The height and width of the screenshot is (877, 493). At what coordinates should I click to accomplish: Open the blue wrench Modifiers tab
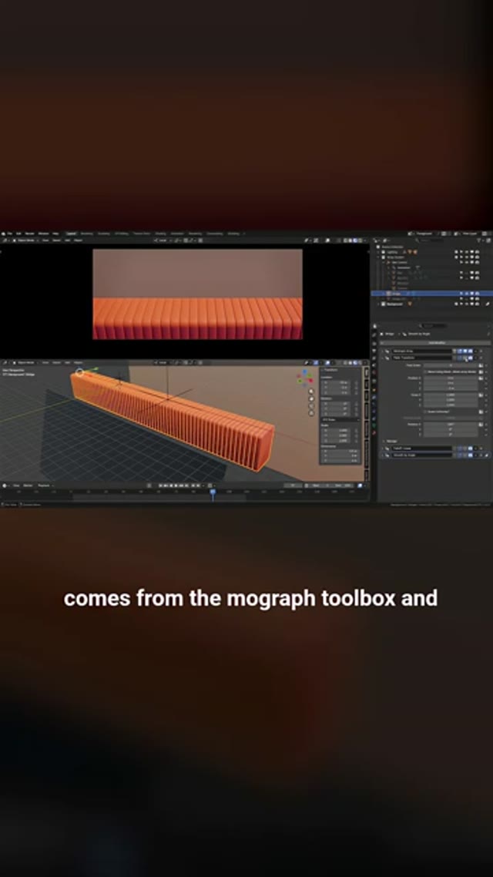coord(374,397)
